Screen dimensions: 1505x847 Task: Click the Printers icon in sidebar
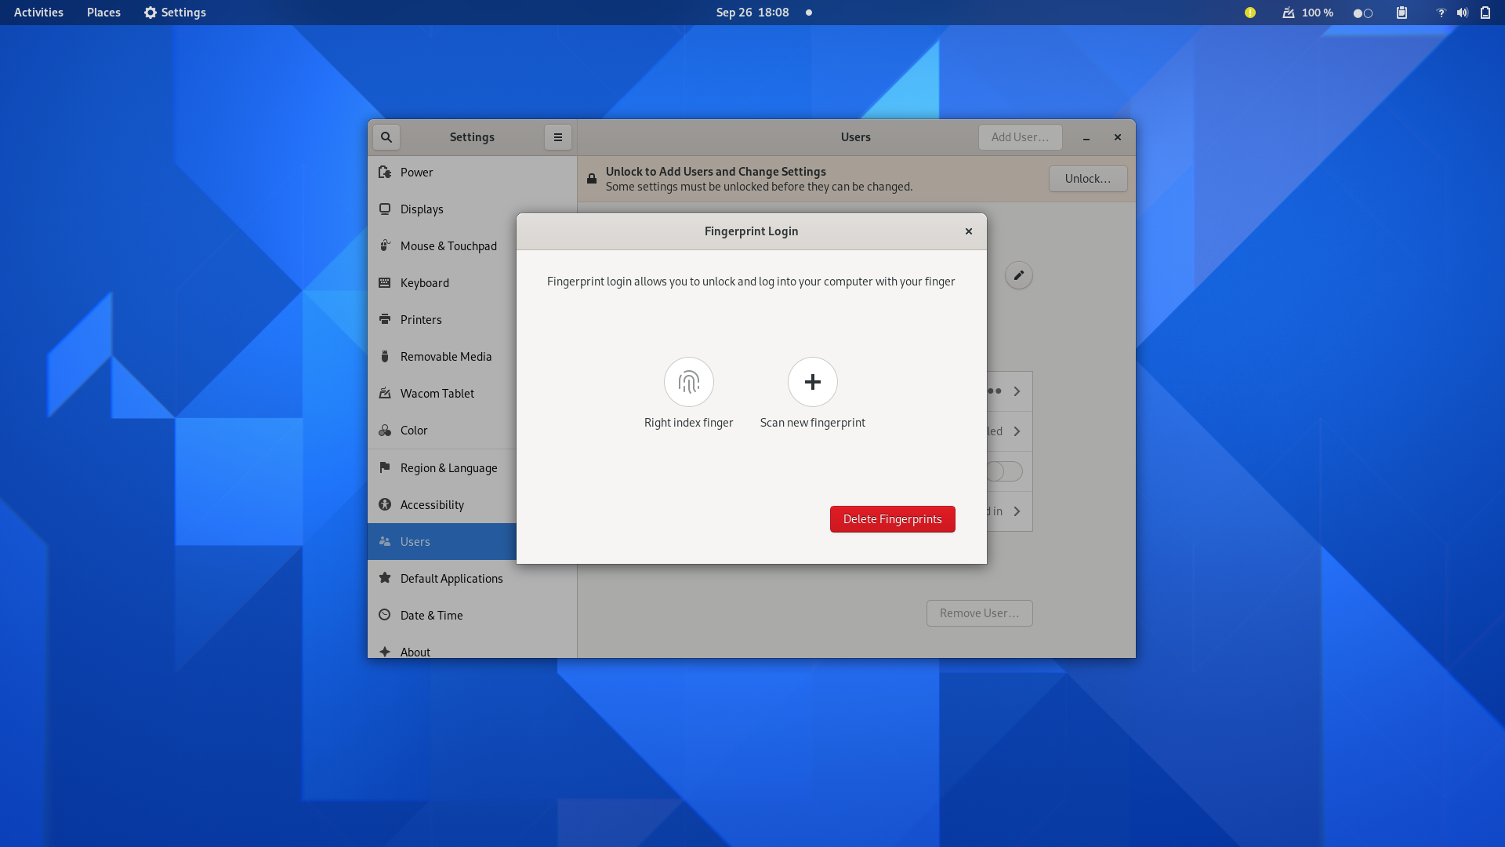[x=385, y=319]
